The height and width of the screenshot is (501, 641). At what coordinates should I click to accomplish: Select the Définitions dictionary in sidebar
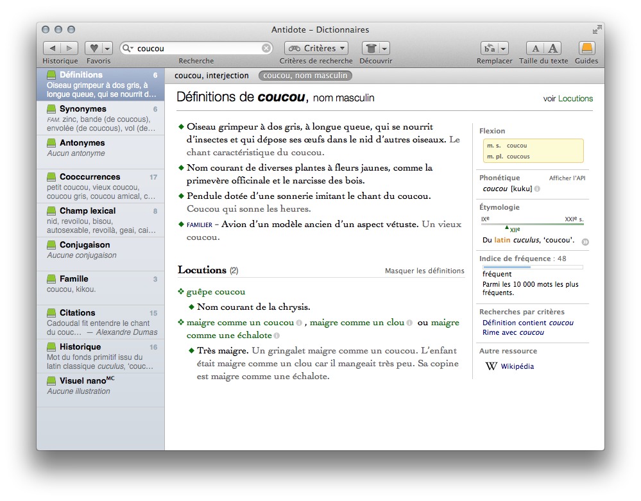101,84
